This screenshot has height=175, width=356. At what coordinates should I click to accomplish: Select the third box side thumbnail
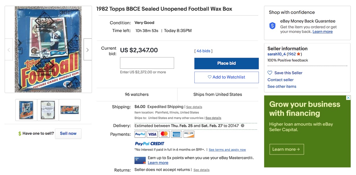pyautogui.click(x=70, y=110)
